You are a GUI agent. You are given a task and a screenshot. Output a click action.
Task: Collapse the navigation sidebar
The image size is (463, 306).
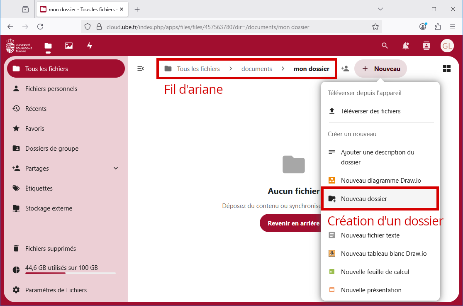click(x=140, y=69)
